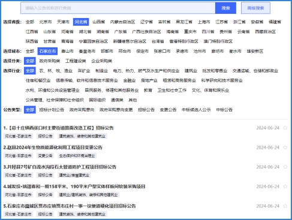Image resolution: width=292 pixels, height=220 pixels.
Task: Select 雄安新区 city filter
Action: coord(255,51)
